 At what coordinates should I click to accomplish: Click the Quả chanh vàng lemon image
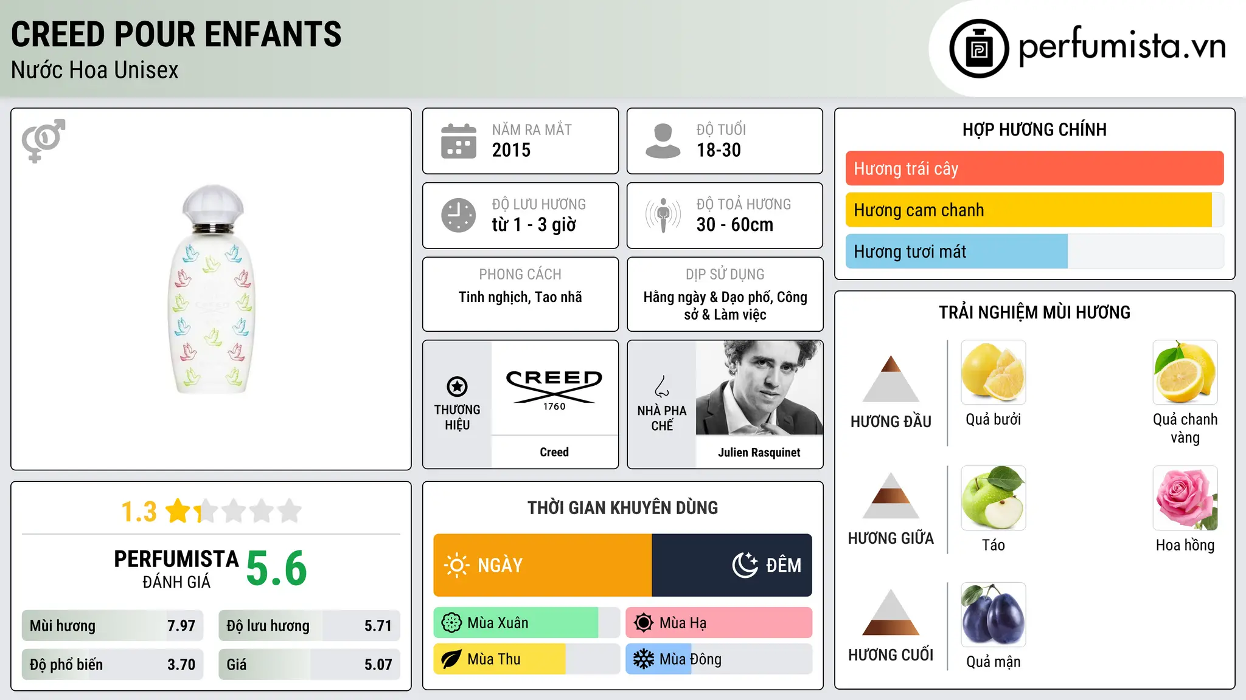pos(1185,372)
